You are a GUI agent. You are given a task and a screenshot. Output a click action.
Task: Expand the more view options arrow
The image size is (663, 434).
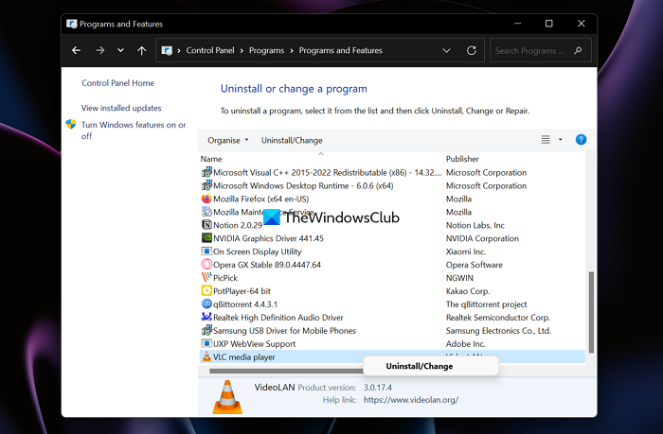coord(561,140)
